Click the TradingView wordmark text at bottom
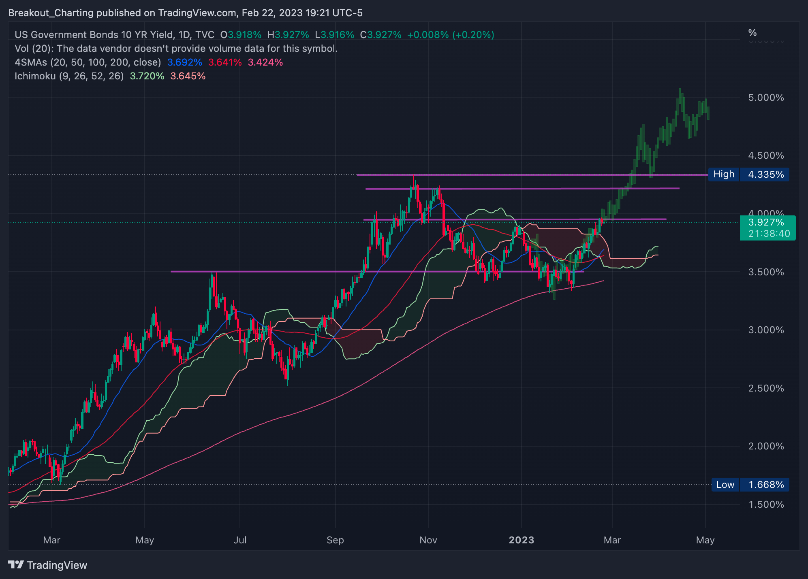 coord(57,565)
